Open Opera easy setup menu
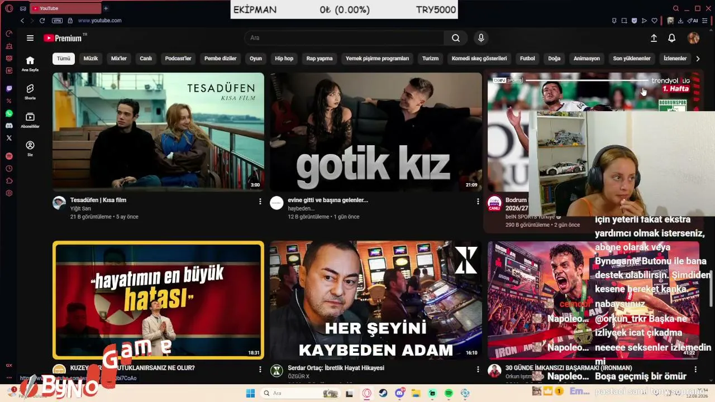The width and height of the screenshot is (715, 402). click(x=706, y=21)
